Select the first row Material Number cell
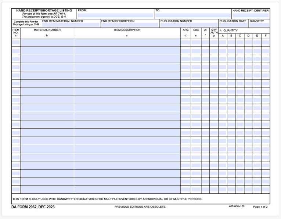The image size is (281, 219). click(x=47, y=42)
